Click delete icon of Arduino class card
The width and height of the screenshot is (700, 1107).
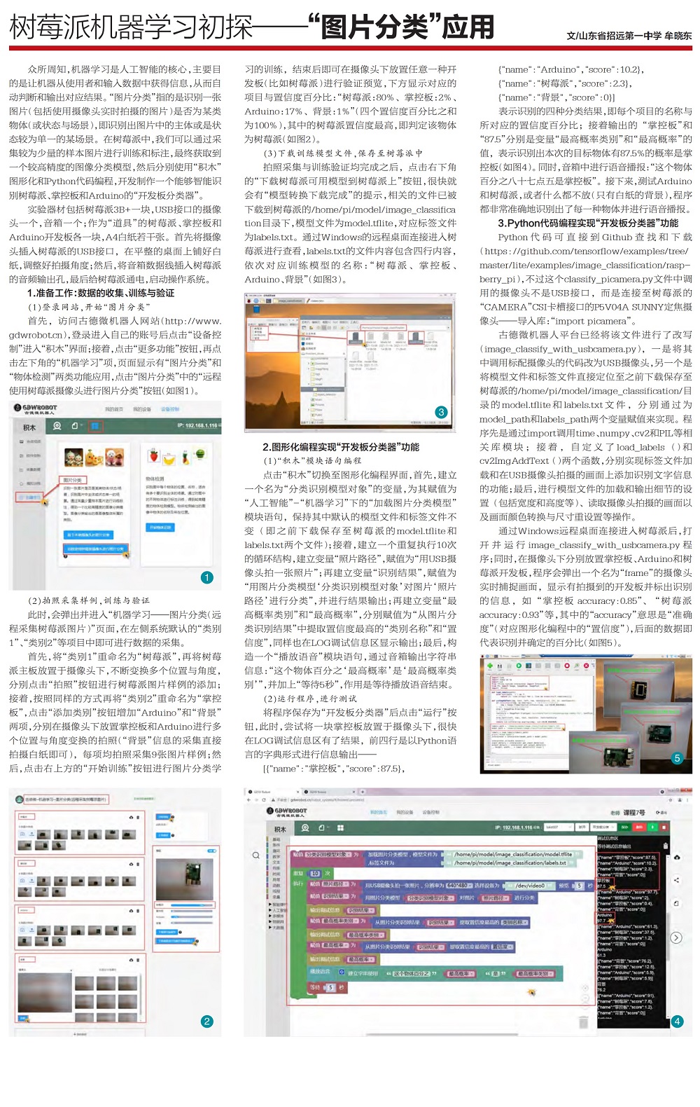point(138,911)
